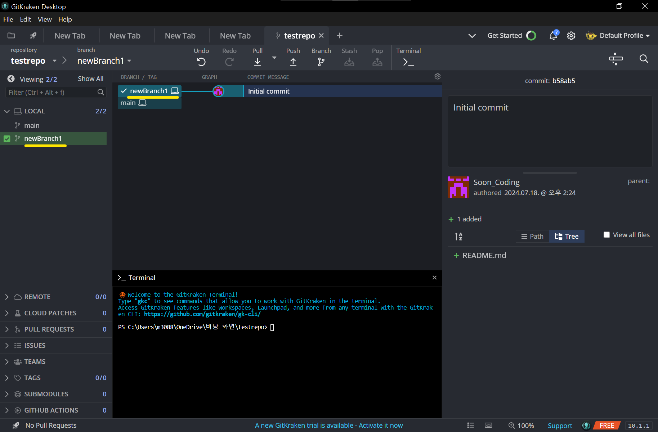Open the Edit menu
658x432 pixels.
coord(26,19)
